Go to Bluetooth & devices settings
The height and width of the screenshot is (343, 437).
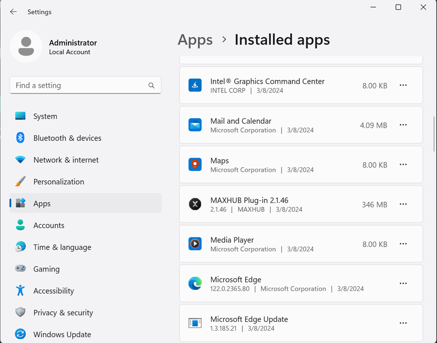[x=67, y=138]
